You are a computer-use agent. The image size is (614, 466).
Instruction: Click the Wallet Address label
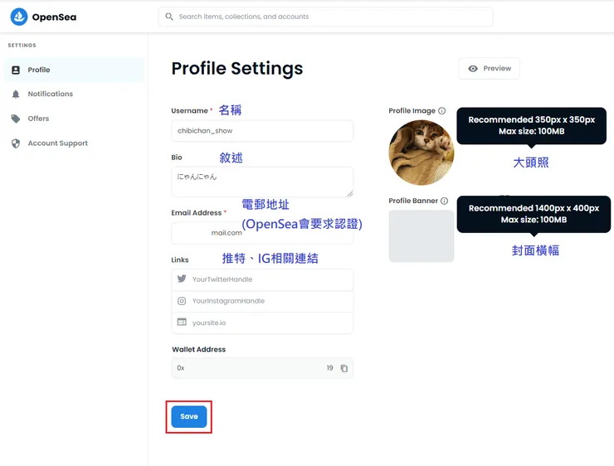[x=199, y=349]
